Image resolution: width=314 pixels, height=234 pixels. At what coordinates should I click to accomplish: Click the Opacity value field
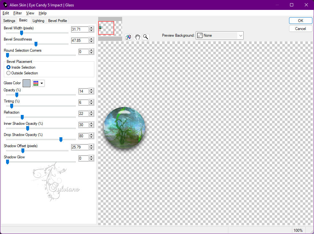click(83, 91)
